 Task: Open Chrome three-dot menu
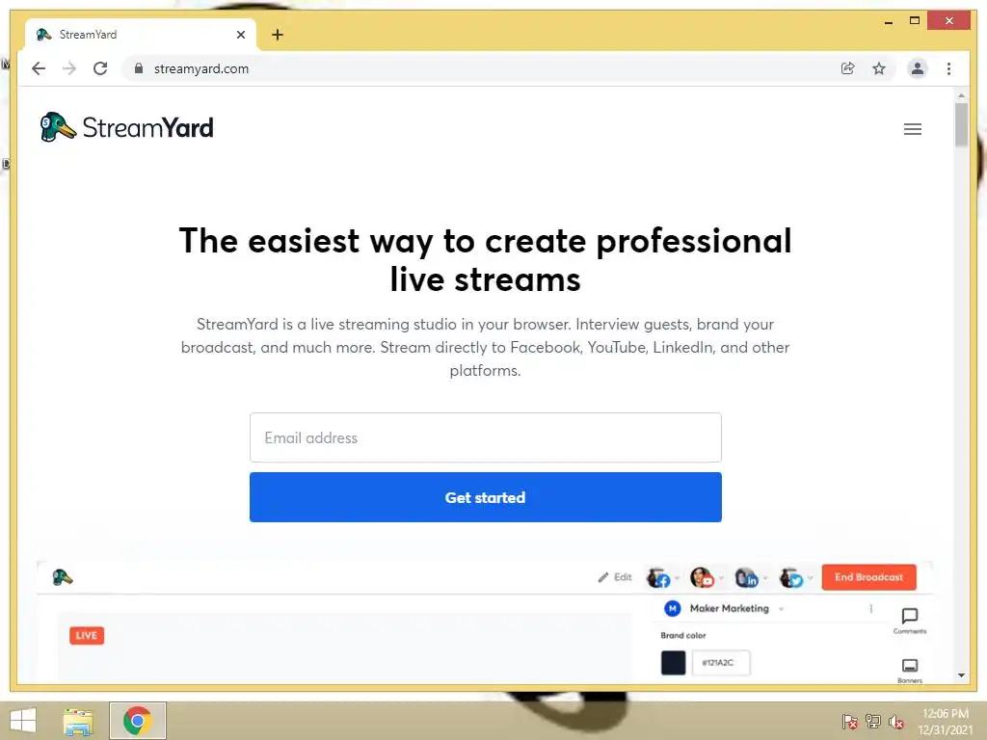click(948, 68)
